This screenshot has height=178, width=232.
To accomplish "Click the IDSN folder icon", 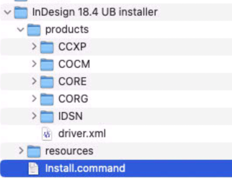I will 47,116.
